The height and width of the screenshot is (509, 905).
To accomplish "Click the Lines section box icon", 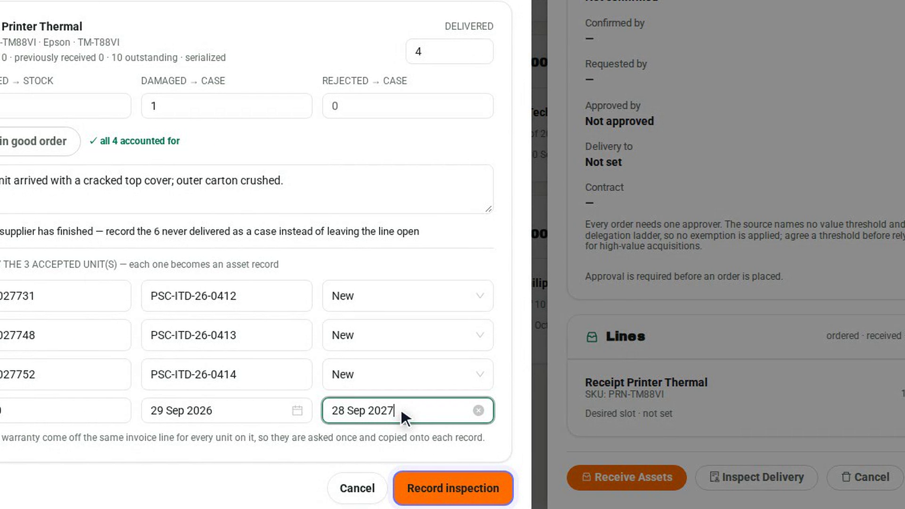I will click(x=592, y=337).
